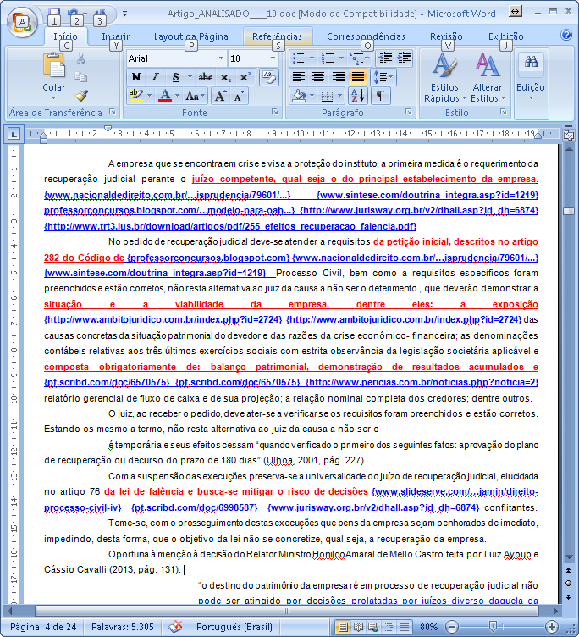Open the Referências tab
This screenshot has width=579, height=637.
(278, 36)
